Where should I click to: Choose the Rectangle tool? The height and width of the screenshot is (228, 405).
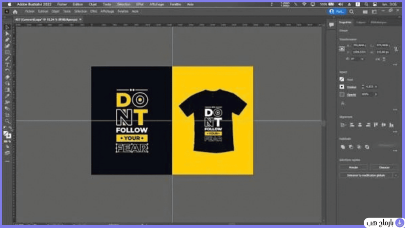click(x=7, y=53)
